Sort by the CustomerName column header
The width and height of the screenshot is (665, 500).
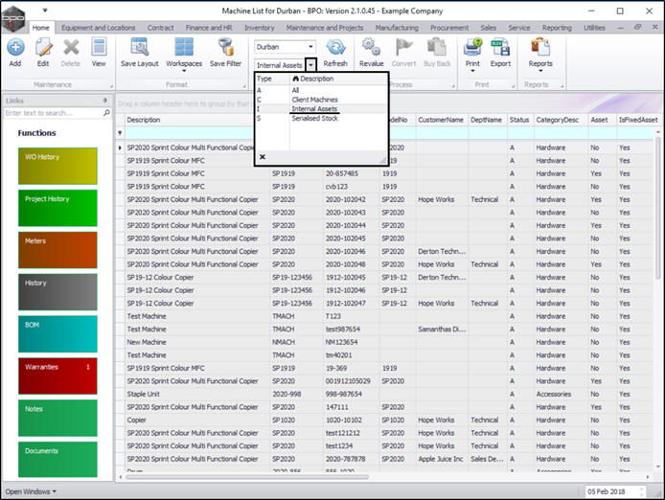pyautogui.click(x=441, y=120)
